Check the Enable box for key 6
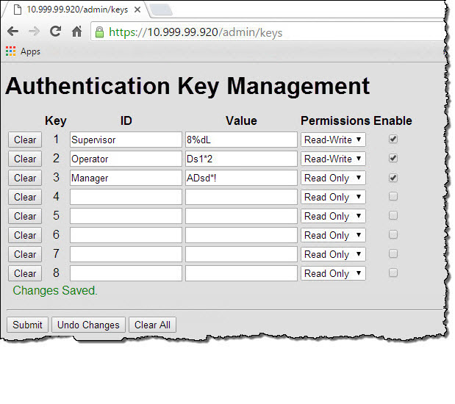Screen dimensions: 455x404 point(393,234)
